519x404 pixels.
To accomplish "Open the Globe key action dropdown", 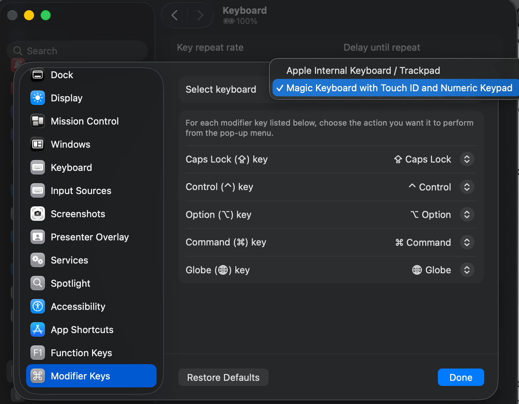I will pyautogui.click(x=467, y=270).
